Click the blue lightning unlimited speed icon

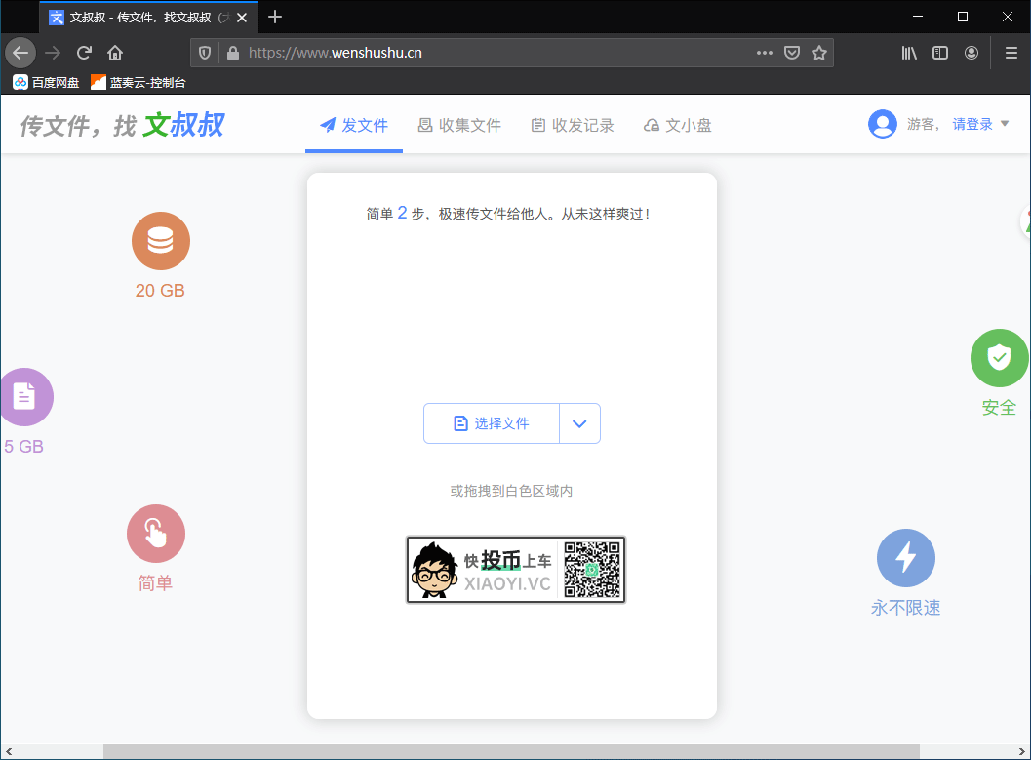pos(905,558)
